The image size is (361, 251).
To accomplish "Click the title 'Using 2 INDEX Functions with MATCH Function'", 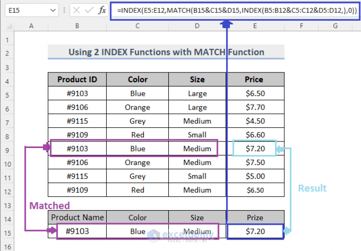I will coord(166,52).
